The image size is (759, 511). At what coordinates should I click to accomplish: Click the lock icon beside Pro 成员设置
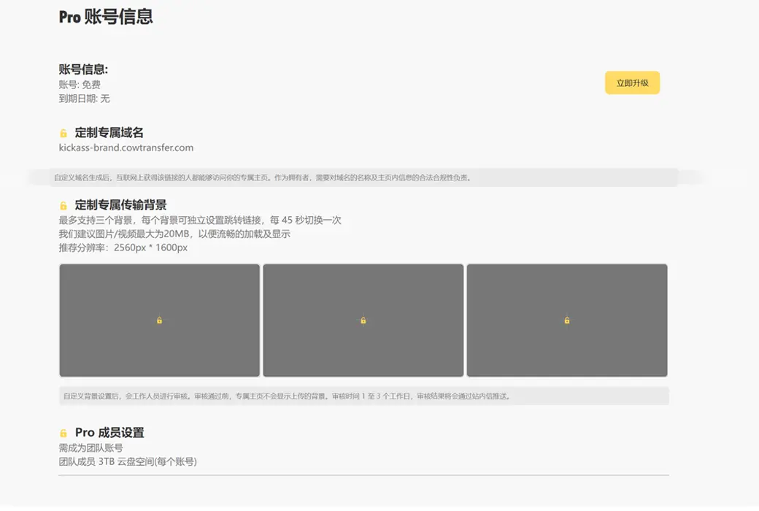(x=63, y=433)
